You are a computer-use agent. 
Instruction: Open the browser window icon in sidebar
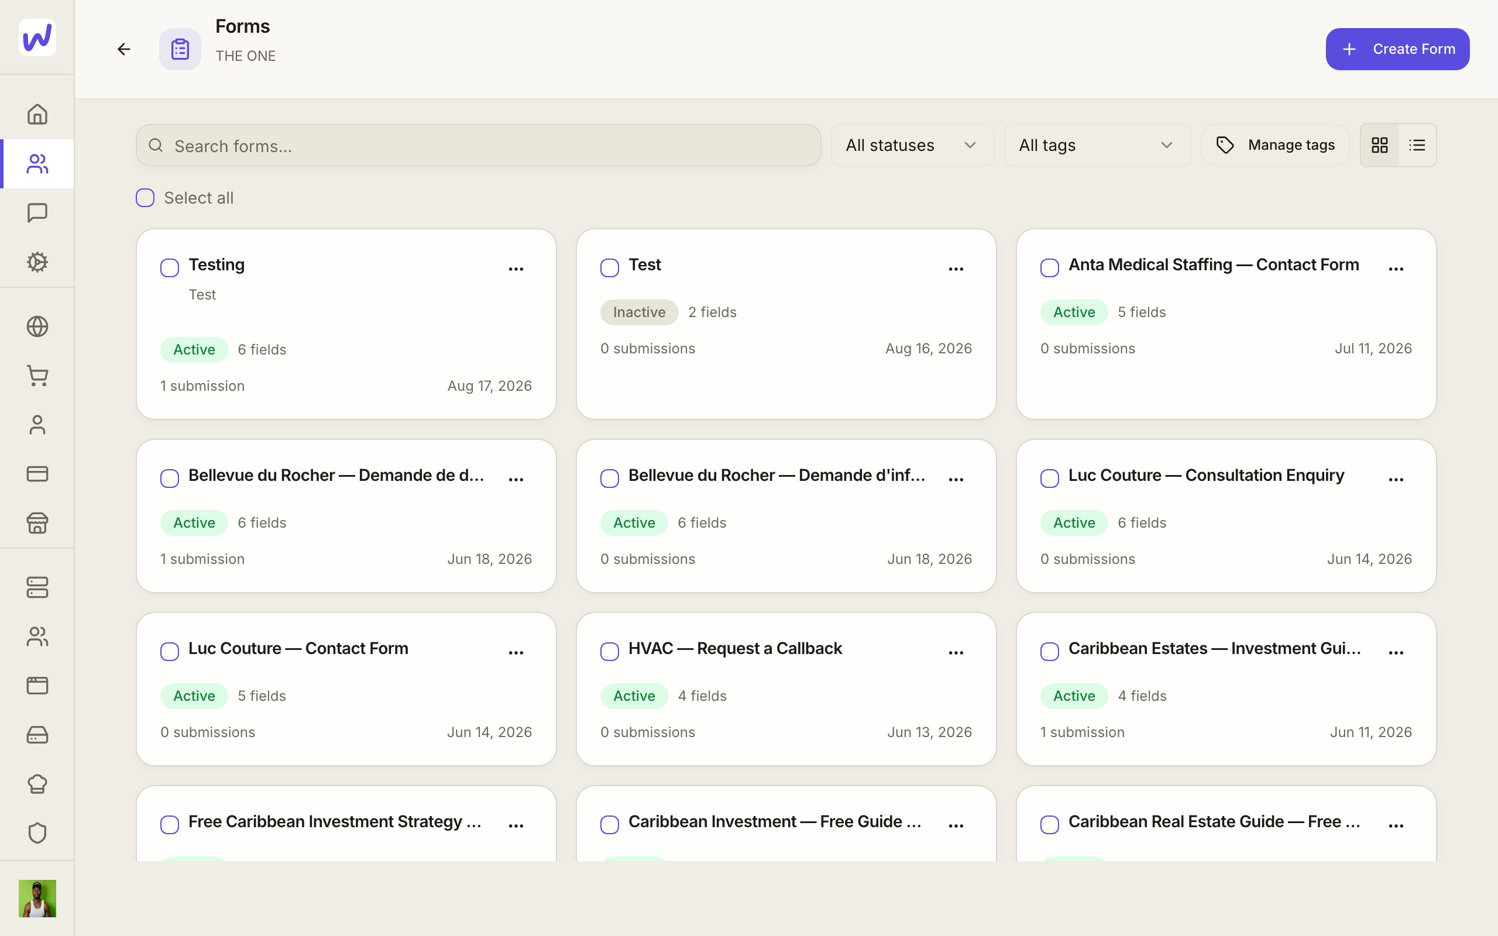tap(37, 685)
